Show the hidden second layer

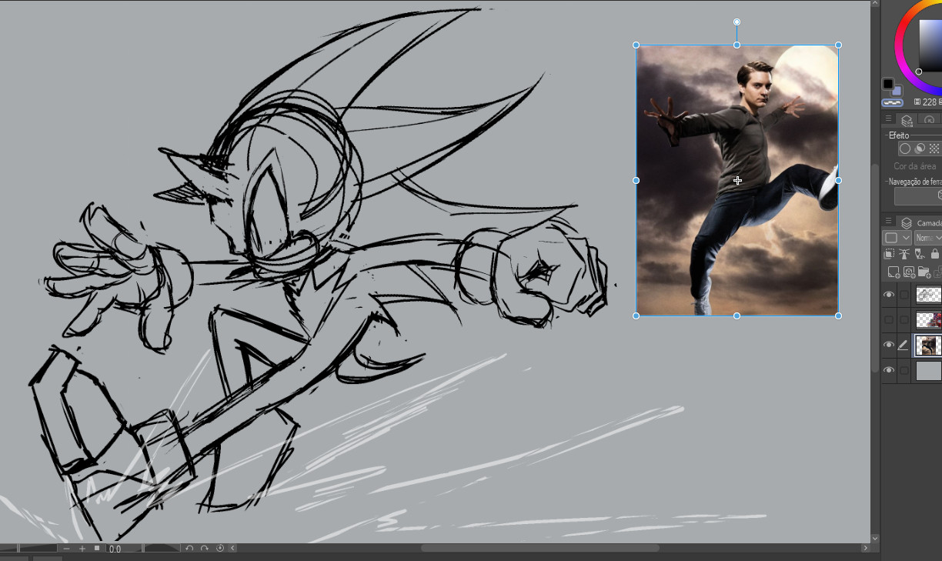pos(889,319)
